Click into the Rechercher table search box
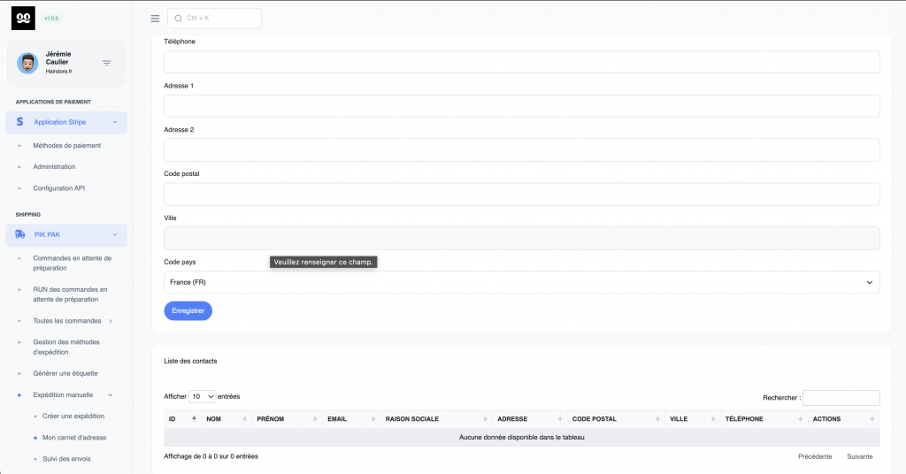Viewport: 906px width, 474px height. 841,398
